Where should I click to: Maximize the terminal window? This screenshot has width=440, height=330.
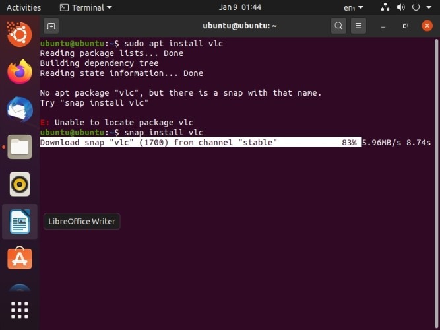click(405, 26)
